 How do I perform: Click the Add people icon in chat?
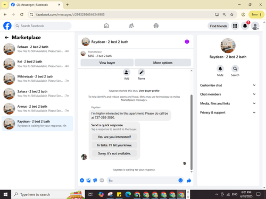tap(127, 72)
